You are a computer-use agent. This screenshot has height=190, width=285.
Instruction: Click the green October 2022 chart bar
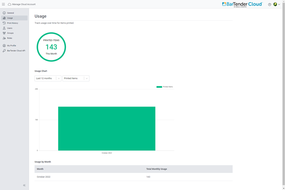point(107,128)
